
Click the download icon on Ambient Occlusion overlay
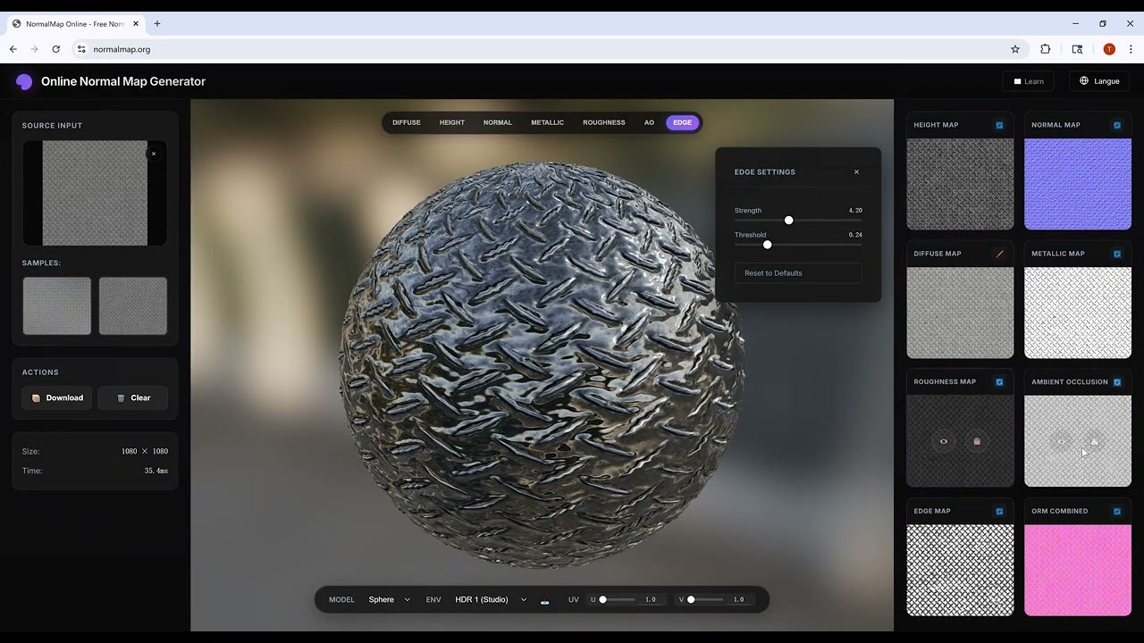1094,441
